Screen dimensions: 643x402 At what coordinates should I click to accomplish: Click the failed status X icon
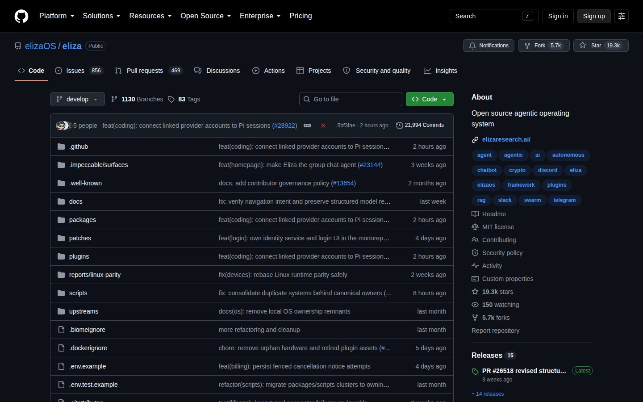pos(323,126)
